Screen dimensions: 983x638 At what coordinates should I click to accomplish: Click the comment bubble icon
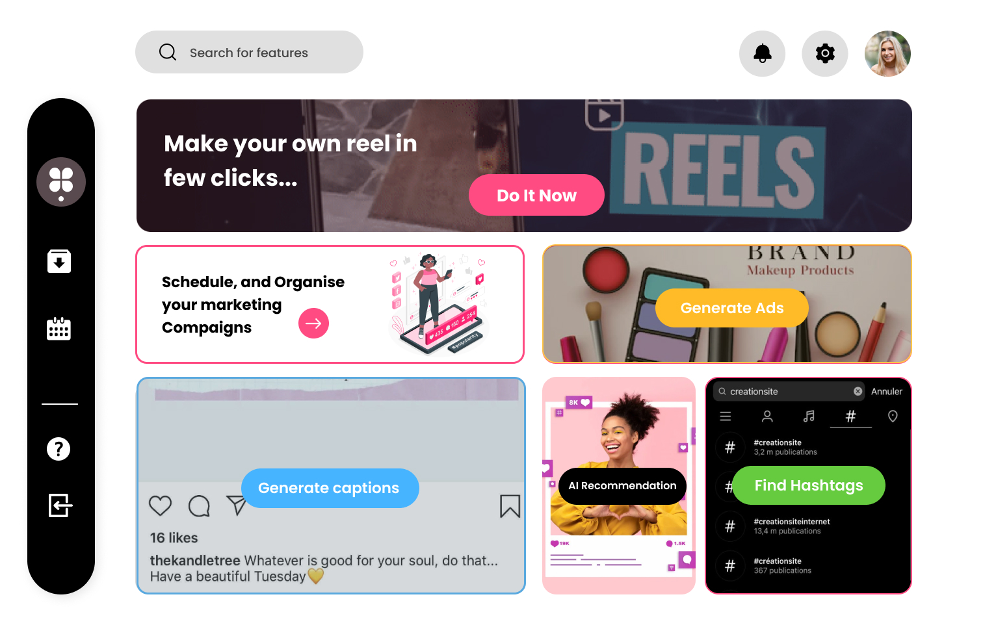tap(199, 506)
